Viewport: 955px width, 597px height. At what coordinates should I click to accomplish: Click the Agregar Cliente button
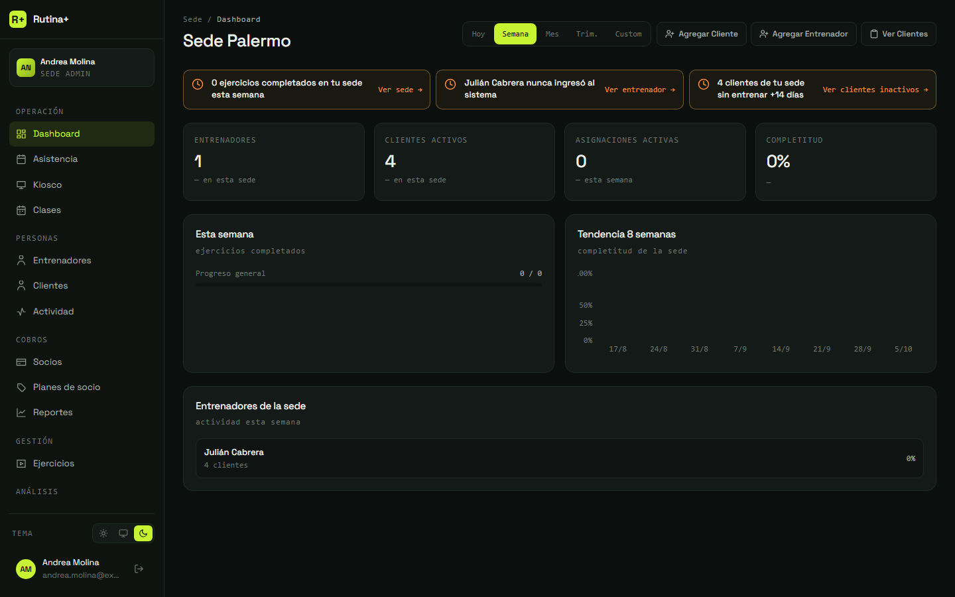click(702, 34)
